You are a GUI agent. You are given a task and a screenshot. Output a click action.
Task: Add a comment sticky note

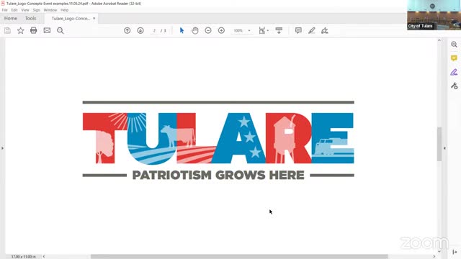point(298,30)
